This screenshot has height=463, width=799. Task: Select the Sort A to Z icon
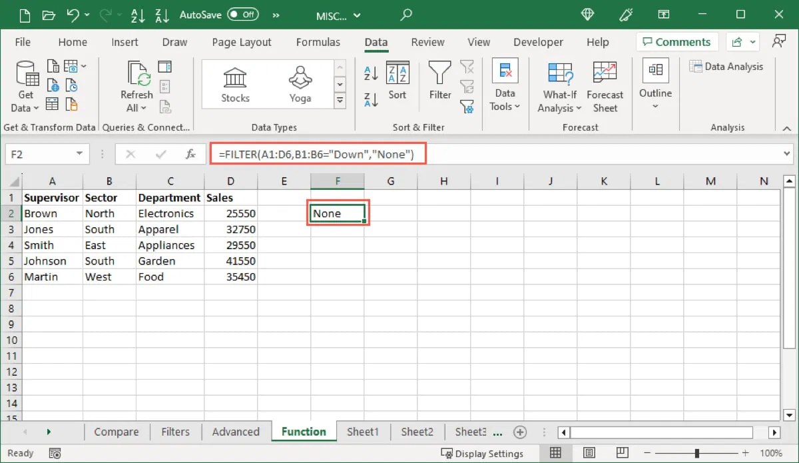pyautogui.click(x=370, y=73)
